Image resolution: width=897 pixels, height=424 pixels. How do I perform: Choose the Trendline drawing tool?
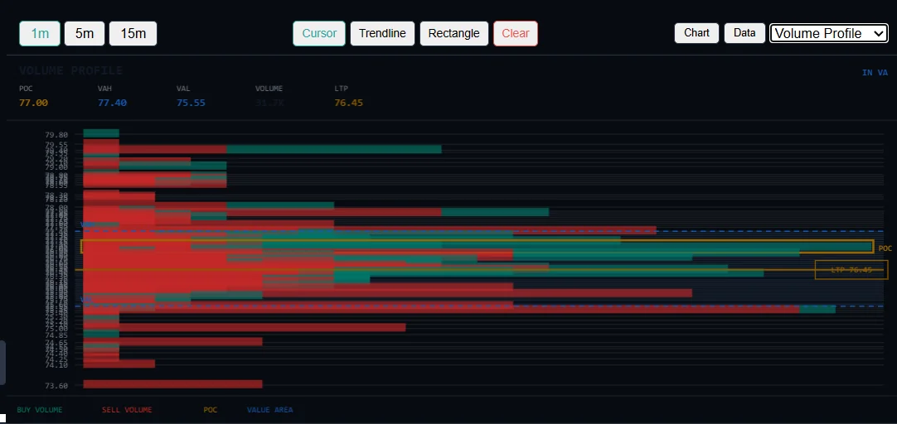click(x=382, y=33)
